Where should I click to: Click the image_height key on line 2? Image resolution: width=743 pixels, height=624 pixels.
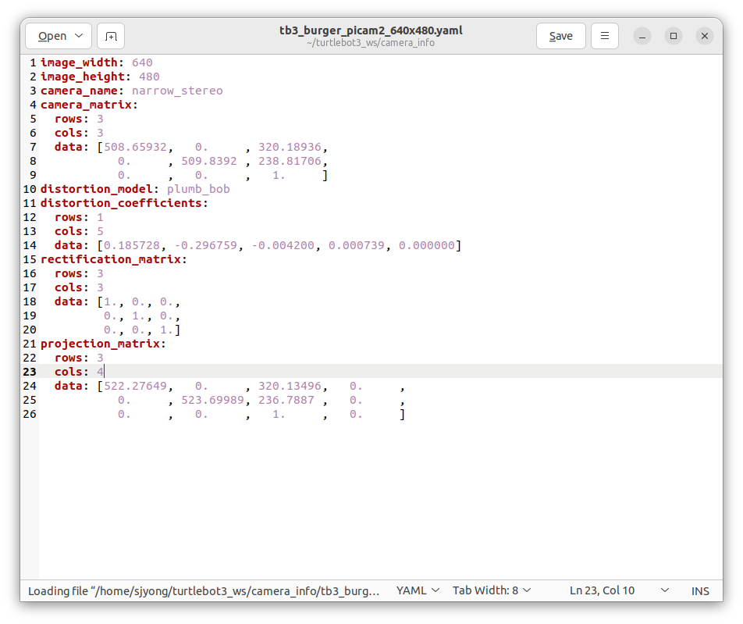click(x=83, y=77)
